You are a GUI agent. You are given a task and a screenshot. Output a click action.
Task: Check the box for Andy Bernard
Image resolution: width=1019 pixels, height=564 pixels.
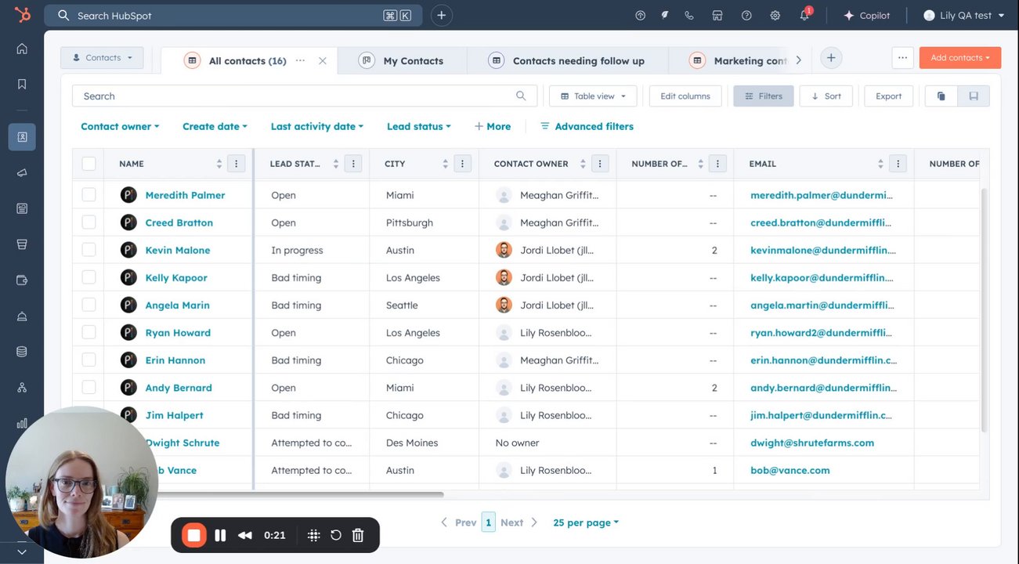pos(89,388)
